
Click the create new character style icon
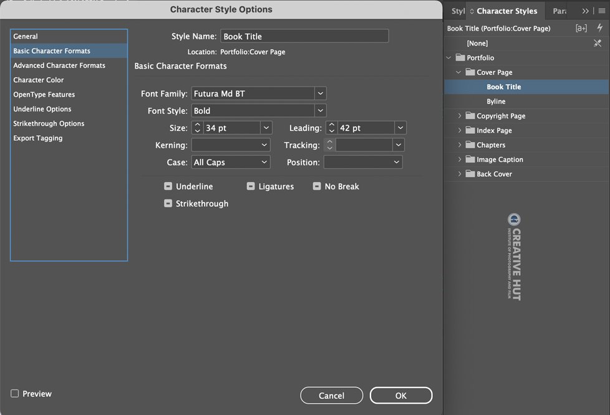point(581,28)
